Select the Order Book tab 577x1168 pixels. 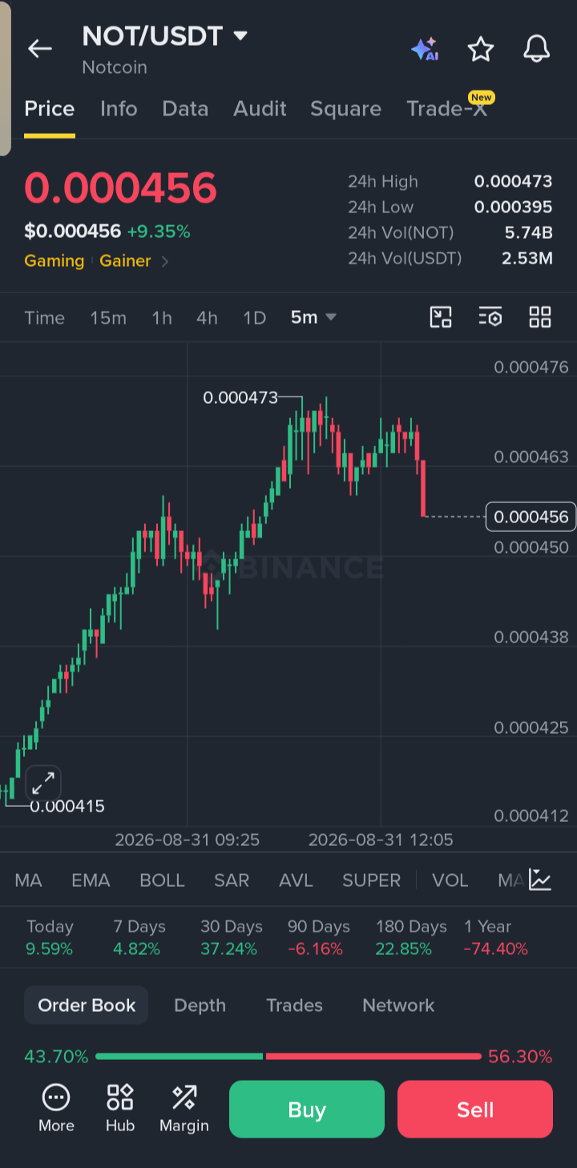click(x=87, y=1005)
